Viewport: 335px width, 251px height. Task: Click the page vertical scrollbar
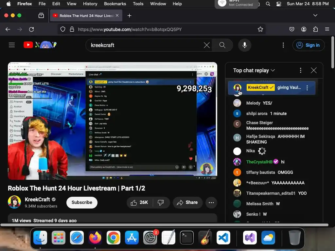click(x=333, y=52)
